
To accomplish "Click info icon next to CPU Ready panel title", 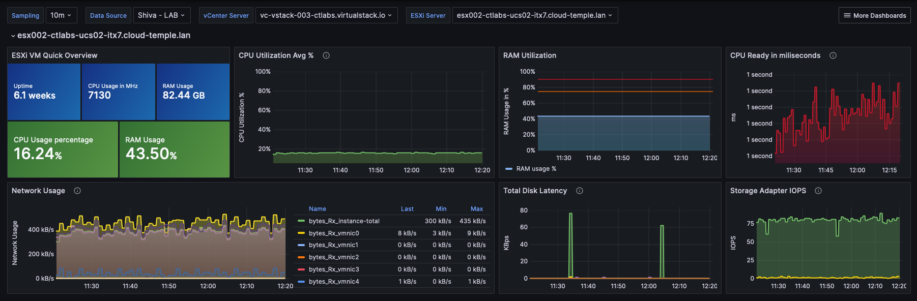I will coord(833,55).
